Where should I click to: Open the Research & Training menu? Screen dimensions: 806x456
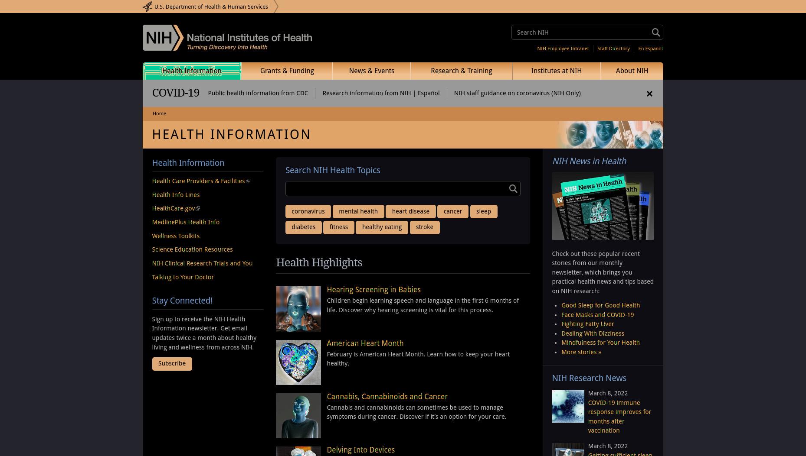click(462, 71)
